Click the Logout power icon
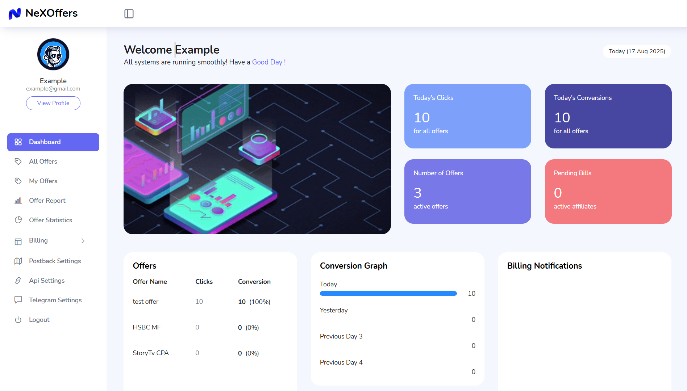 (x=18, y=320)
